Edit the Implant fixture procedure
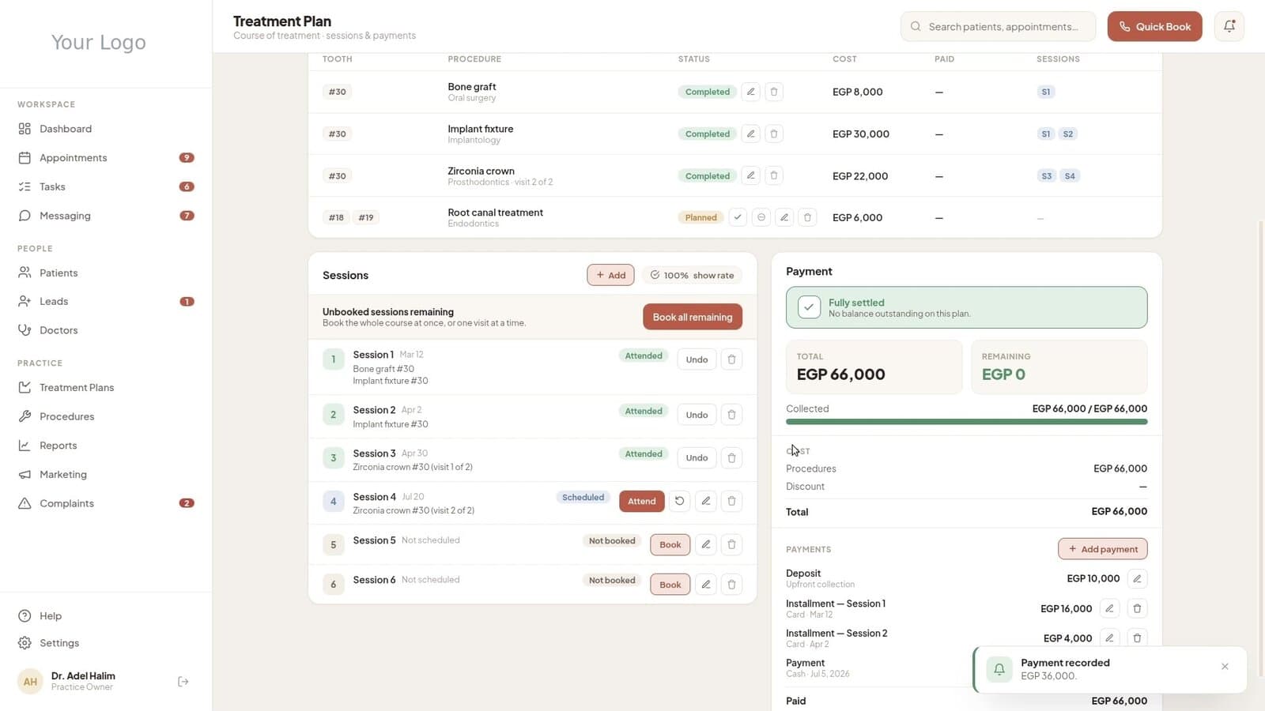The width and height of the screenshot is (1265, 711). 751,134
